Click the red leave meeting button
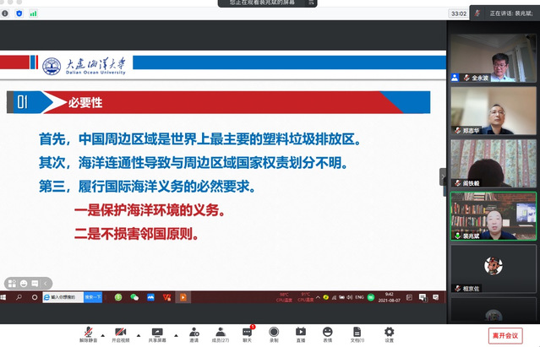Image resolution: width=540 pixels, height=347 pixels. pos(505,335)
